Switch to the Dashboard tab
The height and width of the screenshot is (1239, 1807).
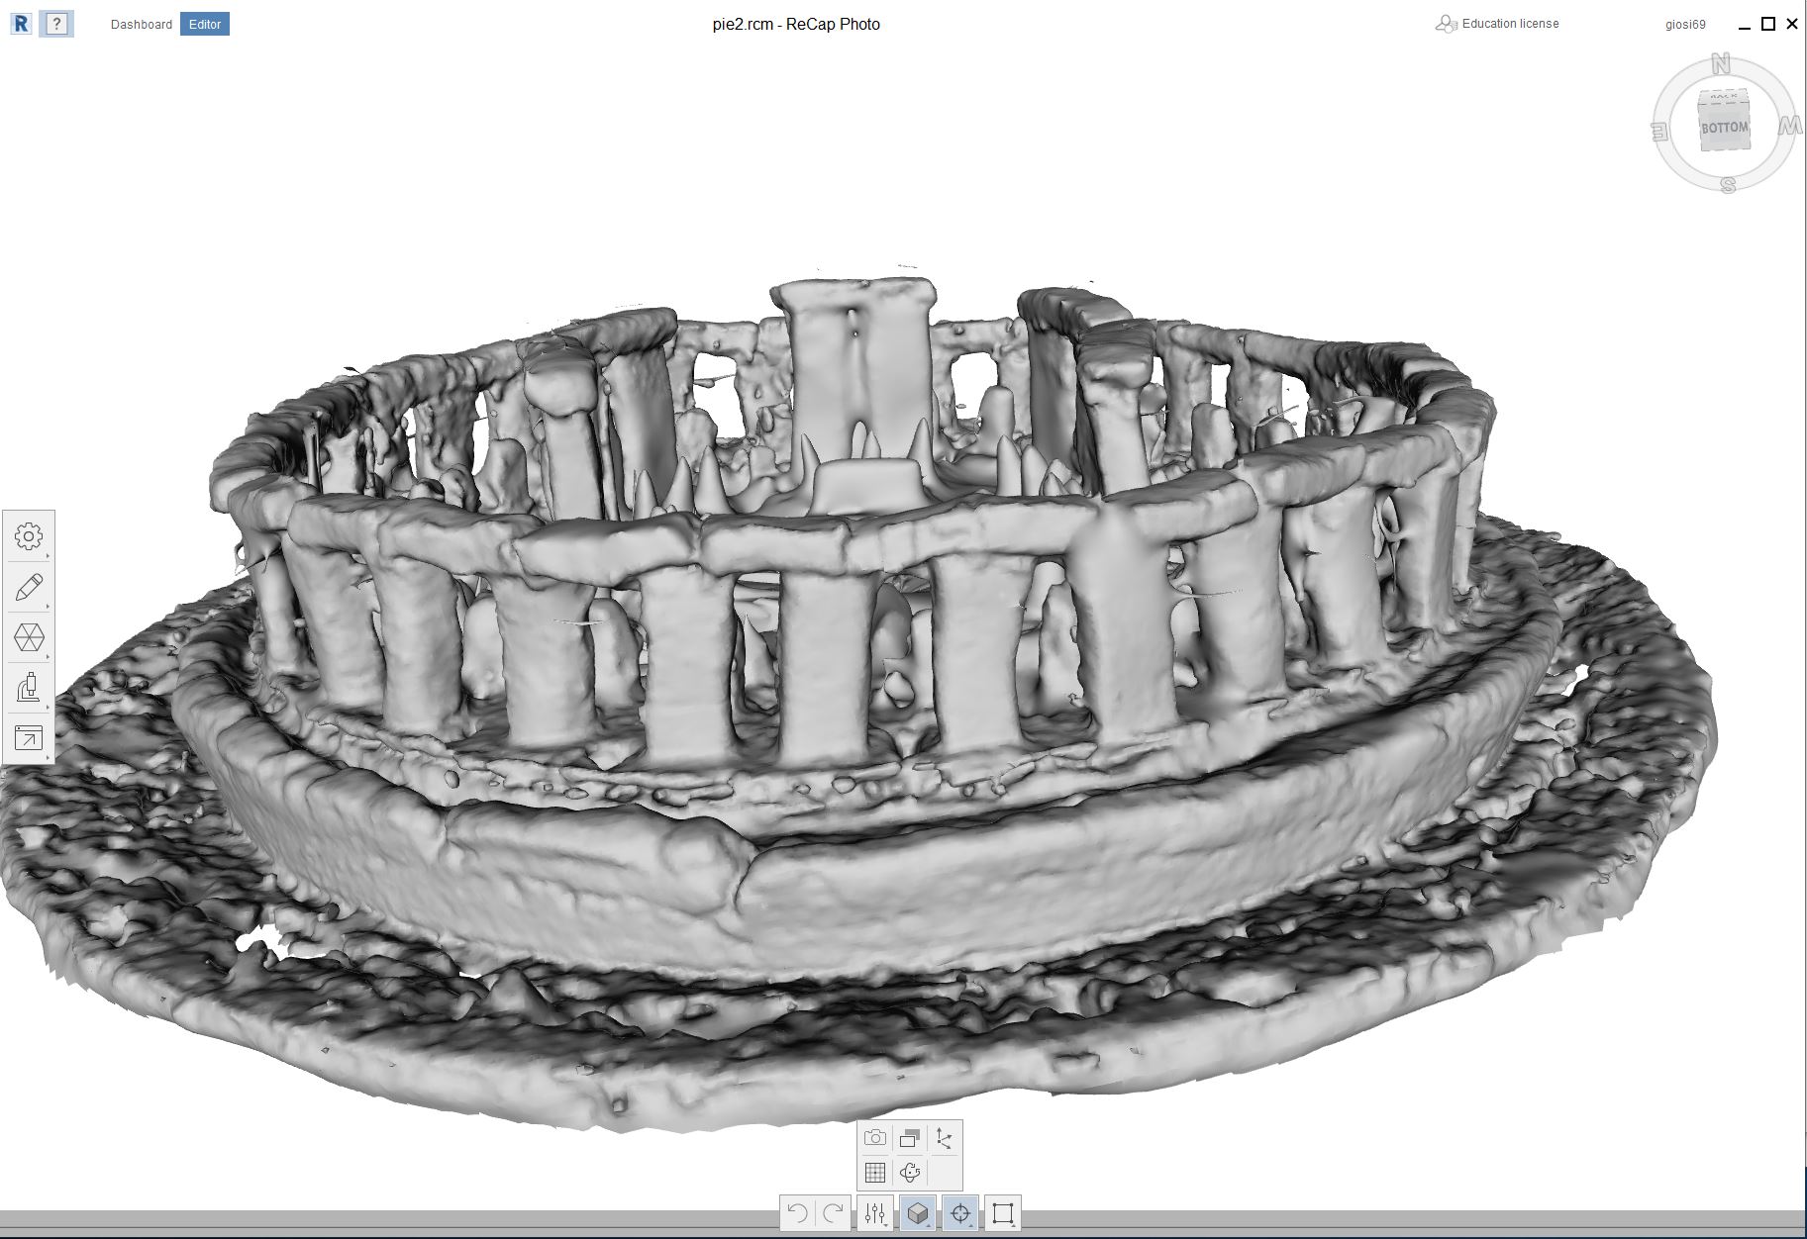tap(142, 24)
